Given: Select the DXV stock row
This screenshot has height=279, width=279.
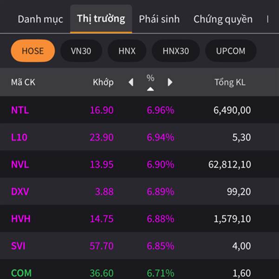Looking at the screenshot, I should pos(139,192).
